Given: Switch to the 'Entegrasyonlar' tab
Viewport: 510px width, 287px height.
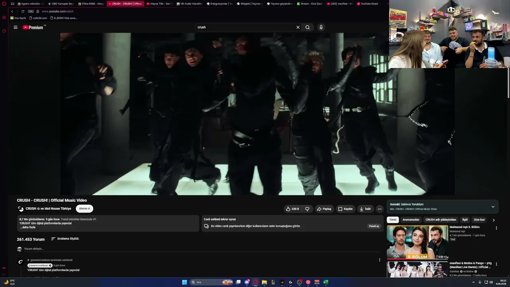Looking at the screenshot, I should pos(219,4).
